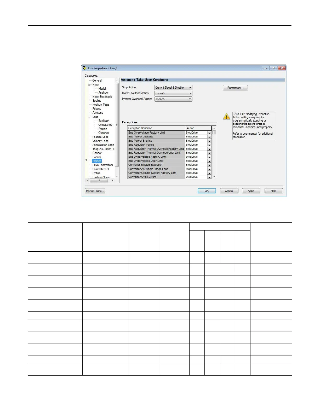Select Polarity category
This screenshot has width=320, height=414.
click(97, 109)
